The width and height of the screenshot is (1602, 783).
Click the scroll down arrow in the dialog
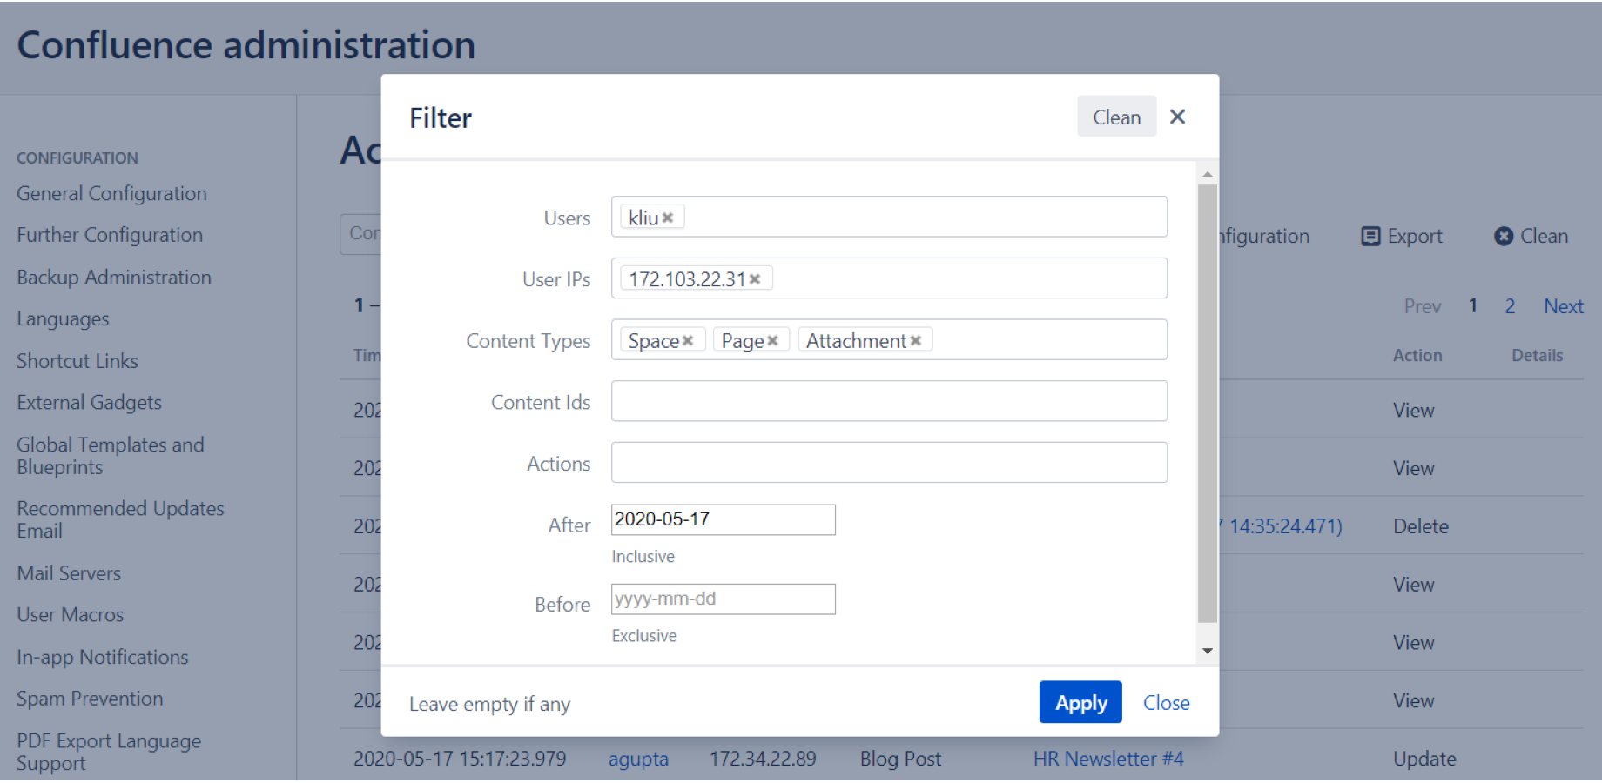(x=1208, y=651)
